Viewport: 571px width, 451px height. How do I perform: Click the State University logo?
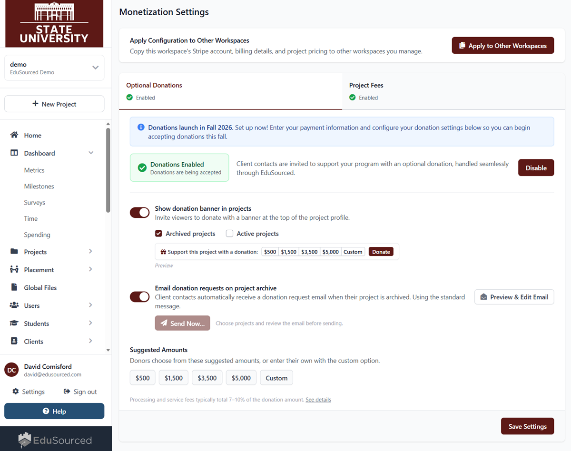pyautogui.click(x=54, y=24)
